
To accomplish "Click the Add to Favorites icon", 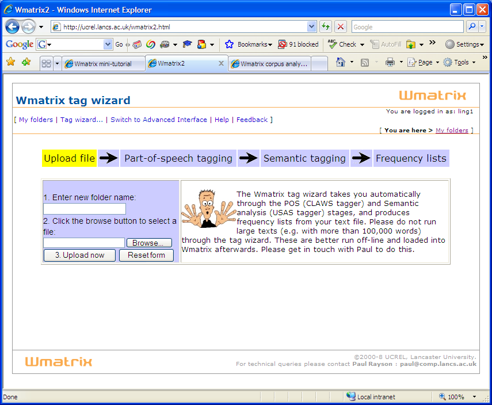I will [26, 62].
